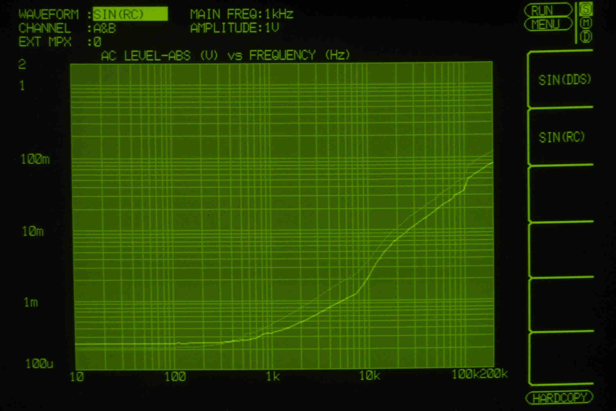
Task: Select the highlighted S indicator icon
Action: [x=586, y=9]
